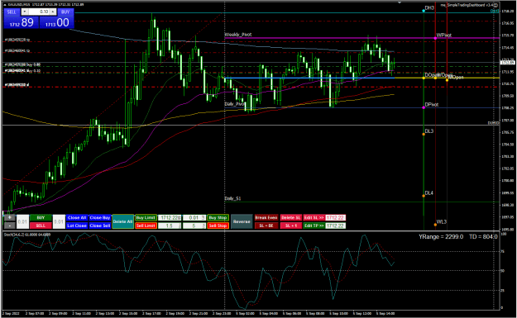Click the TD = 804.0 text
The height and width of the screenshot is (318, 517).
pos(483,237)
